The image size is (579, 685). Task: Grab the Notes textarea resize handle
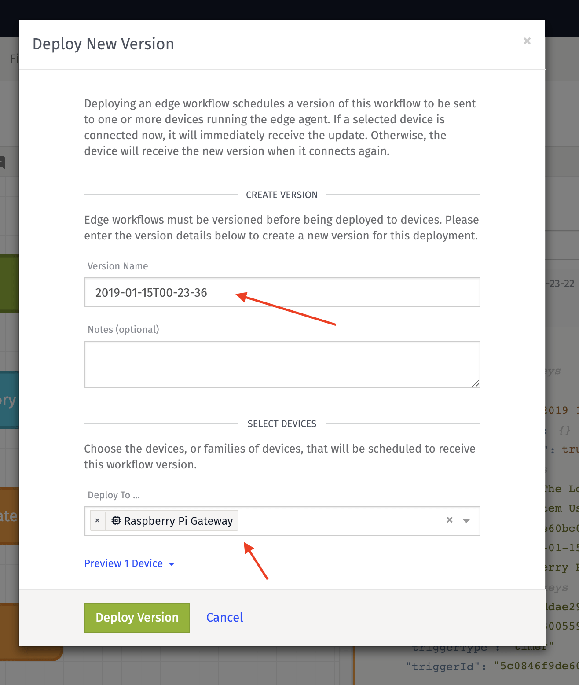click(x=476, y=384)
